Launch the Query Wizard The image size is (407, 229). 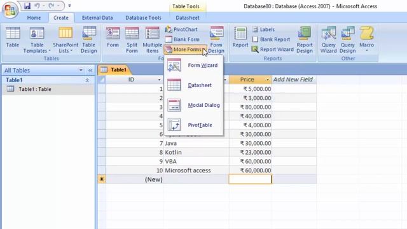(328, 40)
